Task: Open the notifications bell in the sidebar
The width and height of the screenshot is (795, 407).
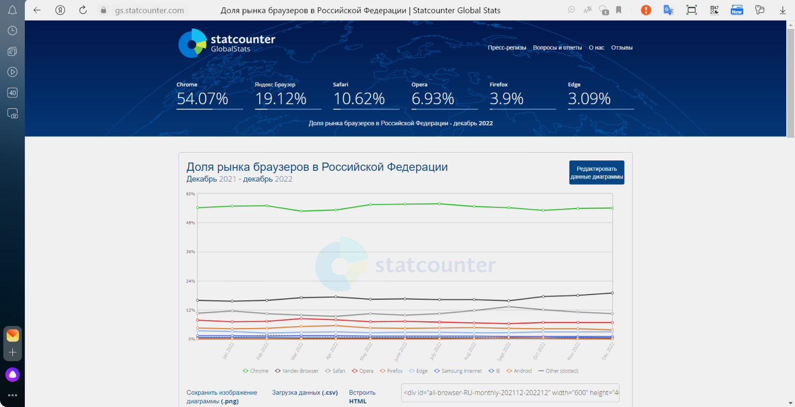Action: (x=12, y=10)
